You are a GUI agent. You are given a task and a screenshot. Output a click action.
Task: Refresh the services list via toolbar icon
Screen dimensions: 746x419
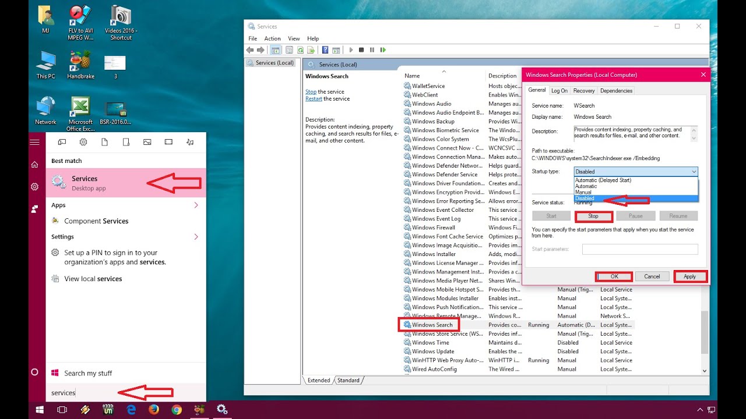tap(300, 50)
